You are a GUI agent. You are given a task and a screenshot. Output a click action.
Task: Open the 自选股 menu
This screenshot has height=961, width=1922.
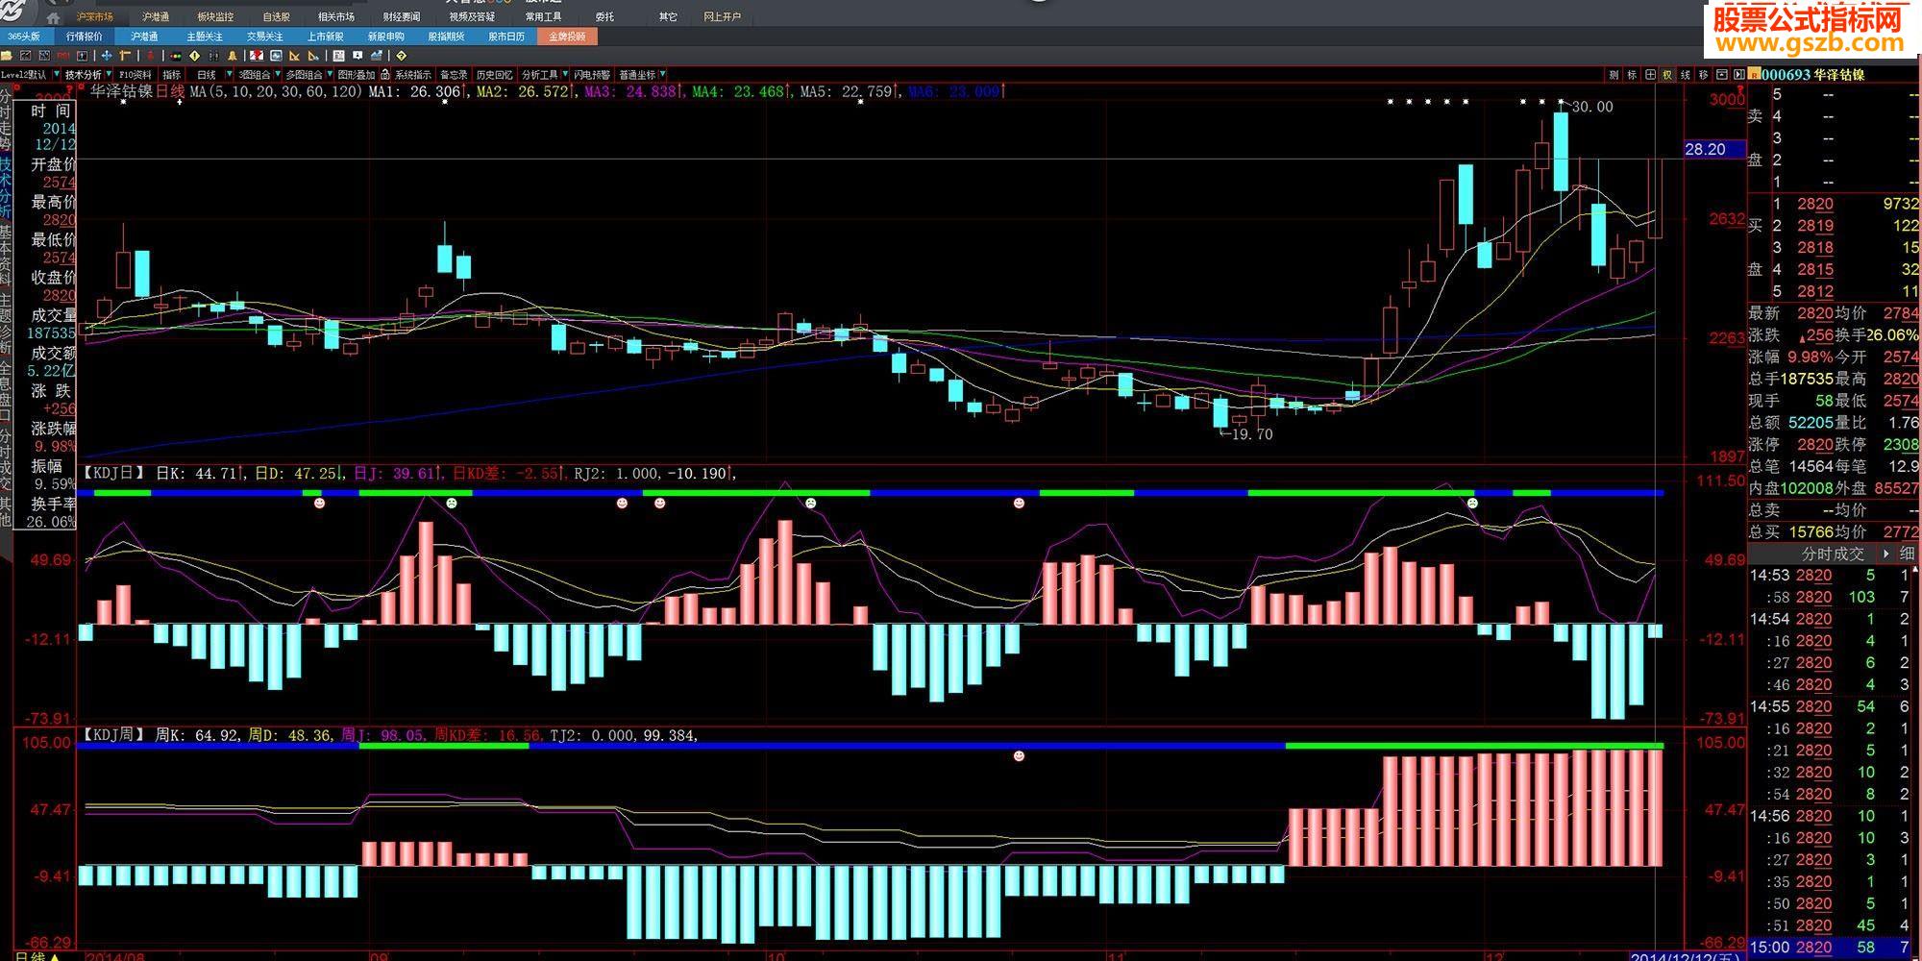(276, 17)
